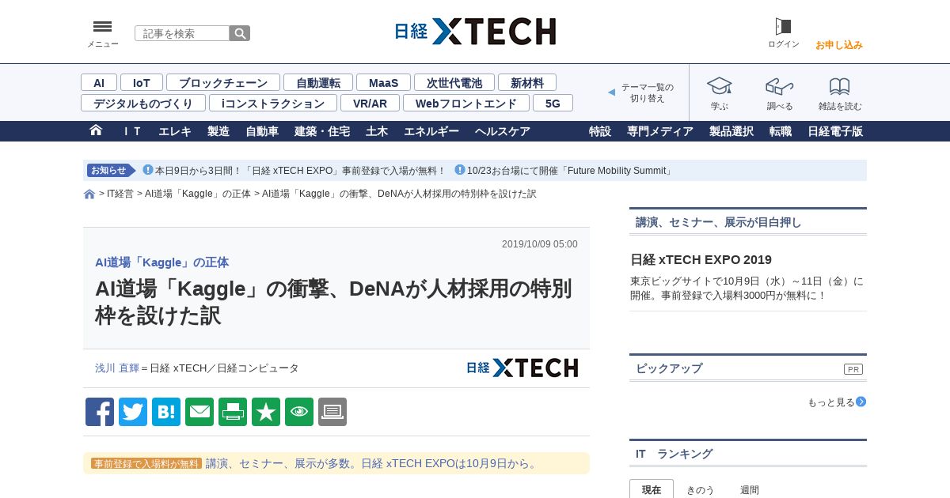Open 日経 xTECH EXPO 2019 link

tap(701, 259)
